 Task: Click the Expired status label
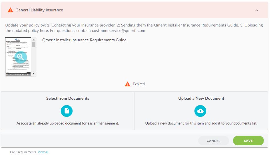pyautogui.click(x=138, y=84)
